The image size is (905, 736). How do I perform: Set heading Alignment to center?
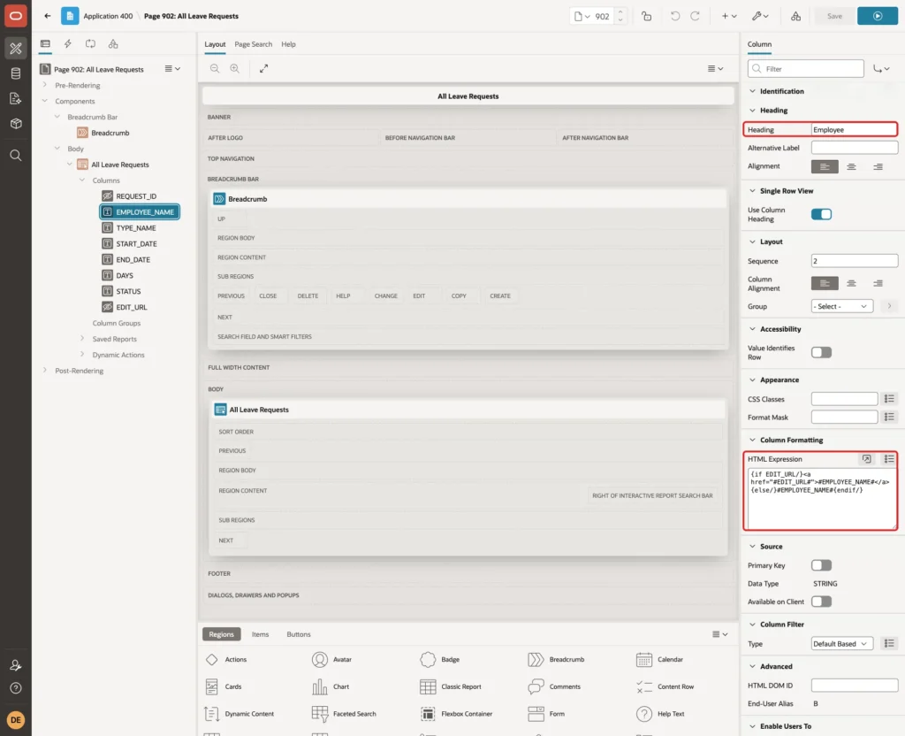pyautogui.click(x=851, y=166)
